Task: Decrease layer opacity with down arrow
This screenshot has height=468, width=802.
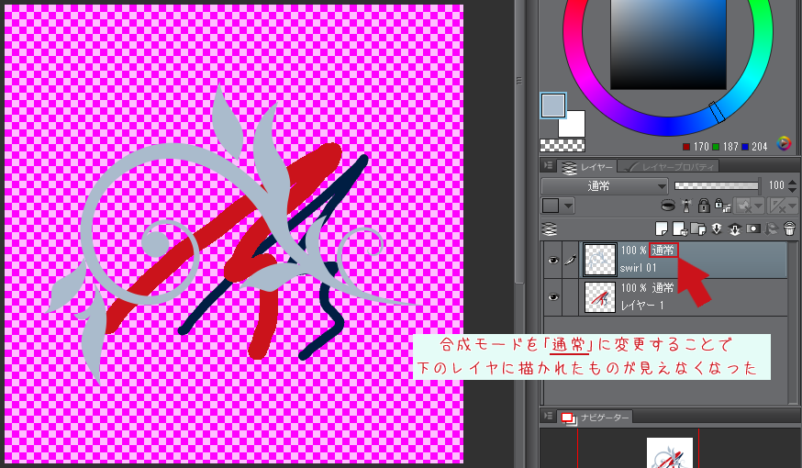Action: (x=792, y=189)
